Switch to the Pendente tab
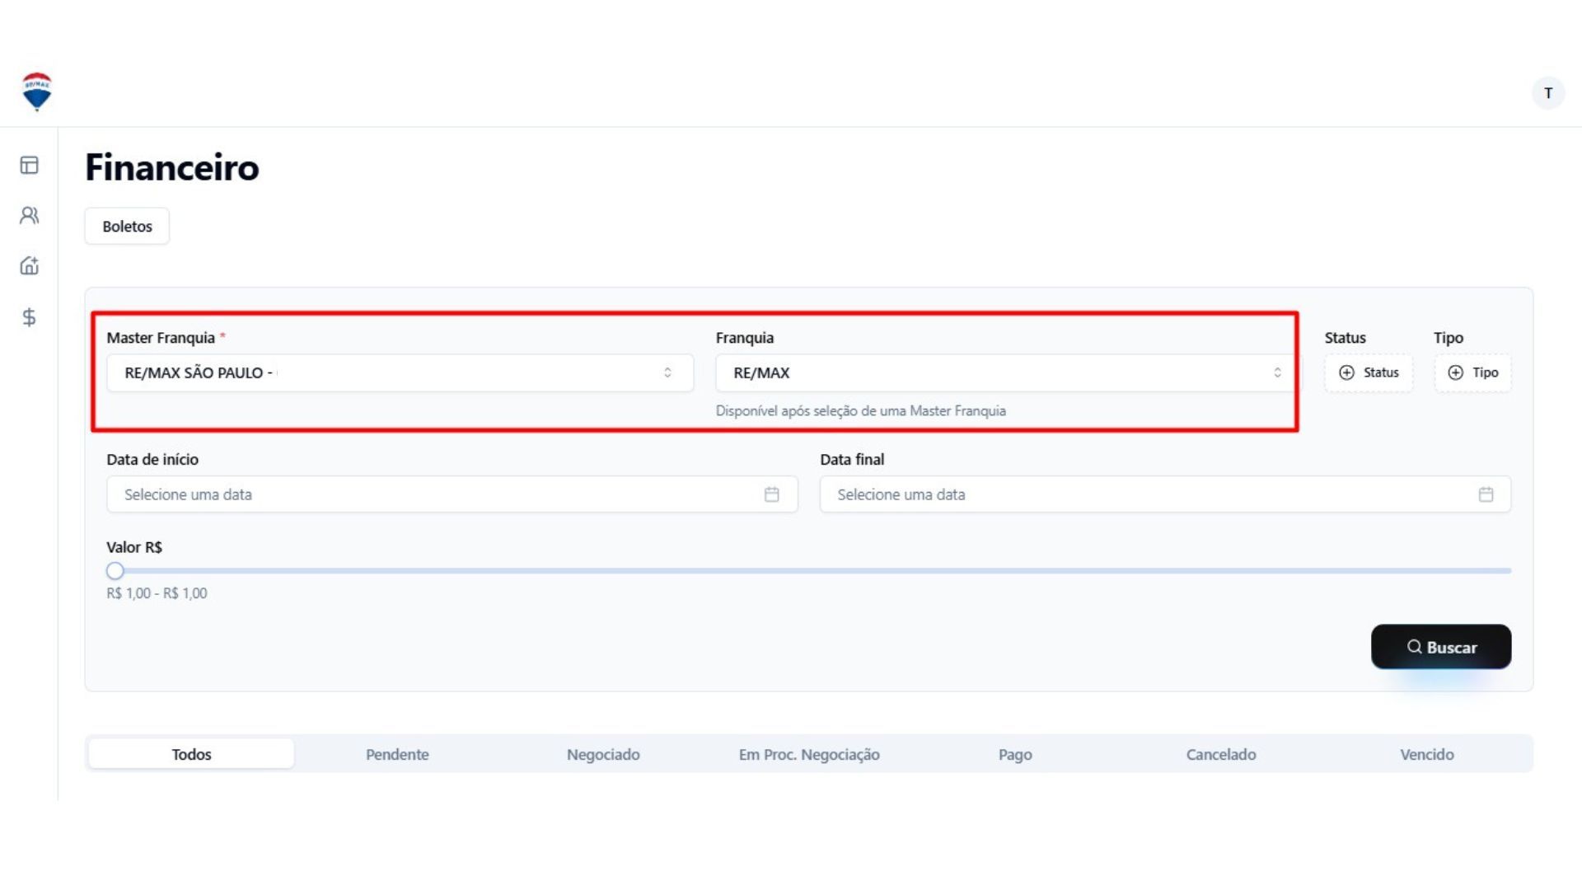This screenshot has width=1582, height=890. click(x=397, y=754)
